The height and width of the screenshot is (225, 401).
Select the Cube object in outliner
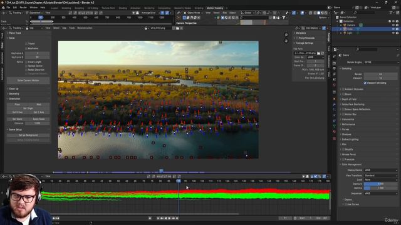click(350, 29)
